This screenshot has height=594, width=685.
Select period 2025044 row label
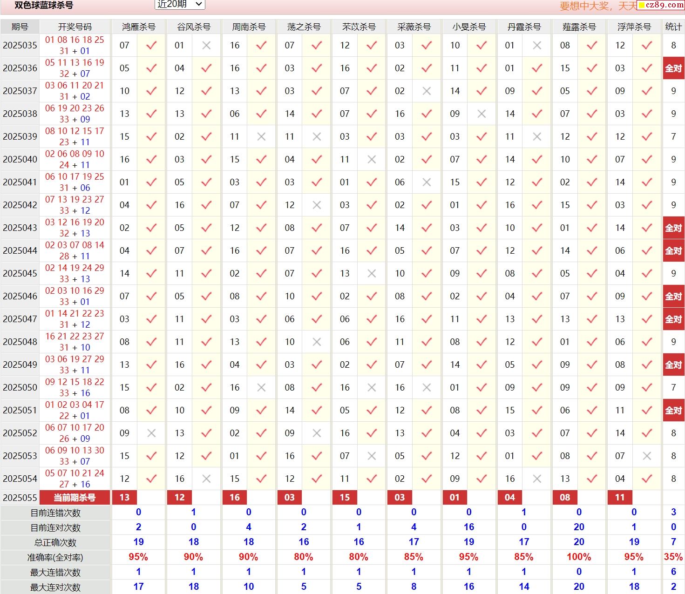tap(20, 250)
